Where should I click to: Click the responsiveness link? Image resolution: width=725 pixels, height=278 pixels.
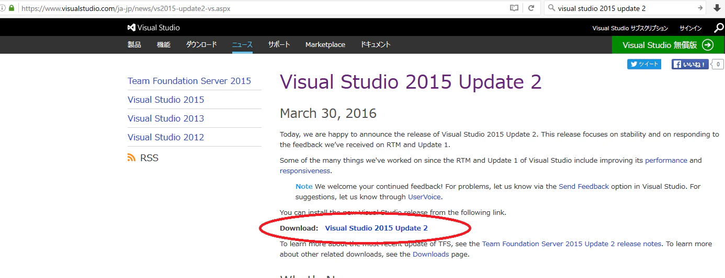click(305, 171)
